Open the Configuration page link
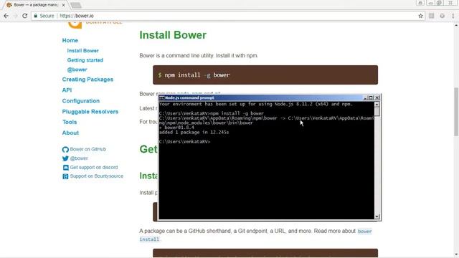The height and width of the screenshot is (258, 459). pyautogui.click(x=81, y=101)
